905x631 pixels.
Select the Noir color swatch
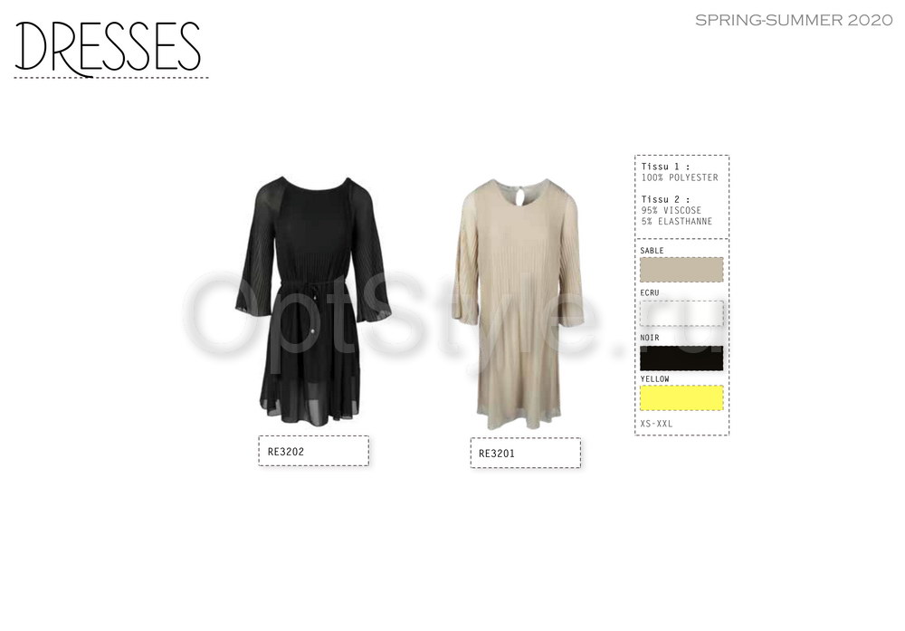tap(681, 358)
